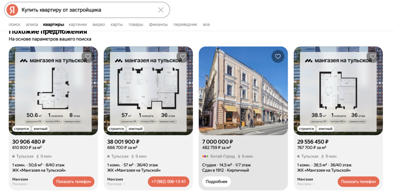394x193 pixels.
Task: Click into the search input field
Action: tap(88, 10)
